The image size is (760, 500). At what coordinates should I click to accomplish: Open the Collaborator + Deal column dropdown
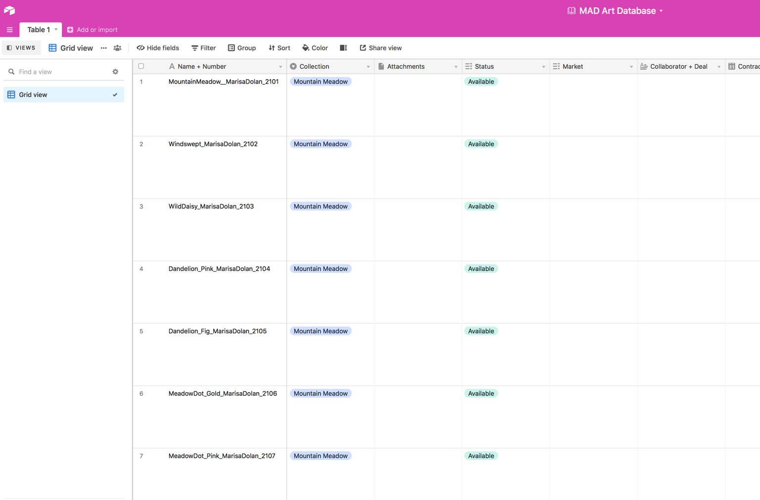click(x=719, y=67)
